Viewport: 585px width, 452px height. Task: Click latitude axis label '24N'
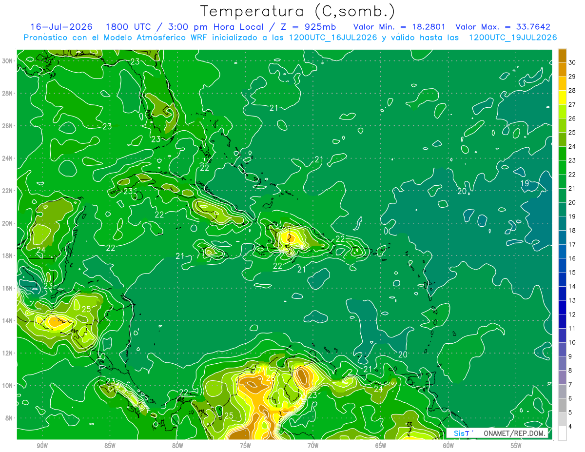click(x=7, y=158)
